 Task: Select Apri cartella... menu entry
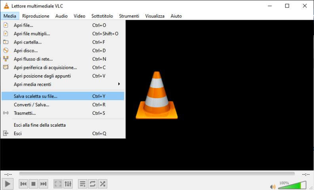click(x=63, y=42)
